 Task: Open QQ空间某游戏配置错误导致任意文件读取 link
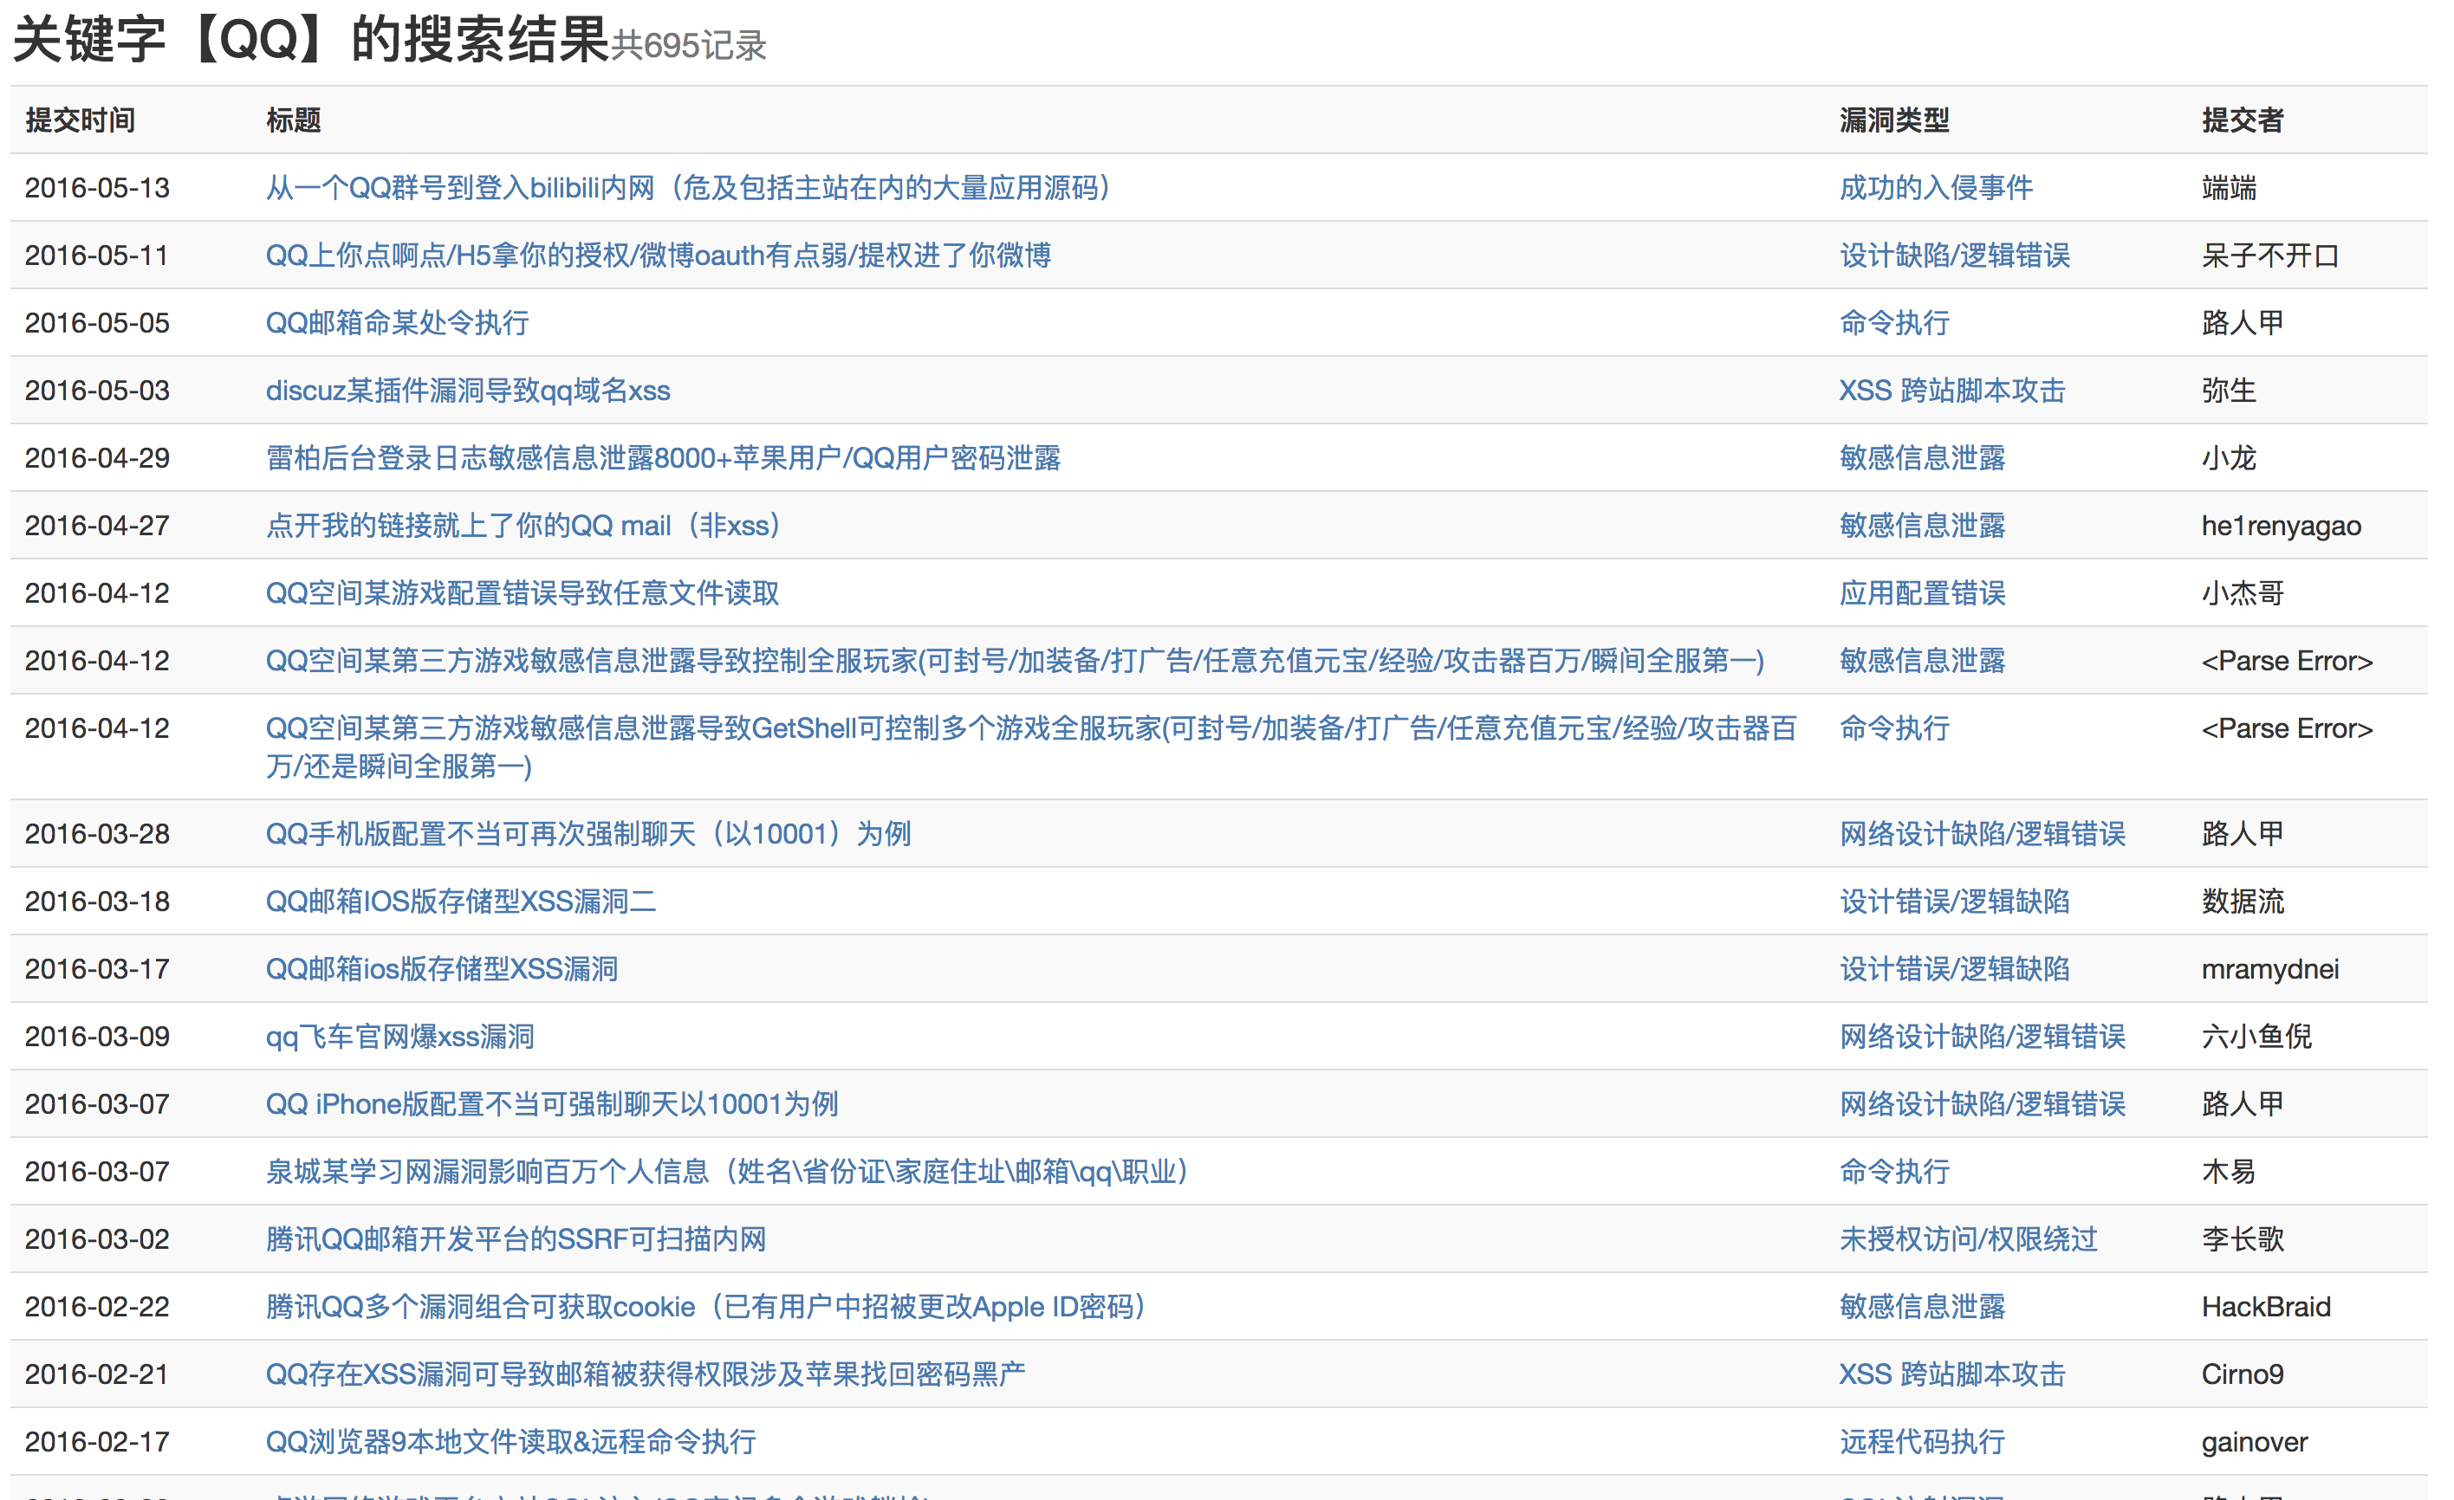522,593
